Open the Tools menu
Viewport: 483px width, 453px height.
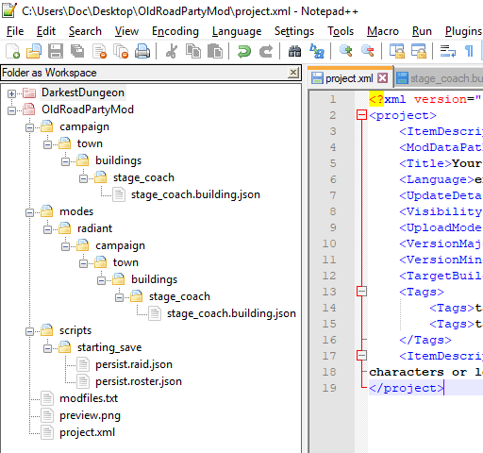(x=341, y=31)
